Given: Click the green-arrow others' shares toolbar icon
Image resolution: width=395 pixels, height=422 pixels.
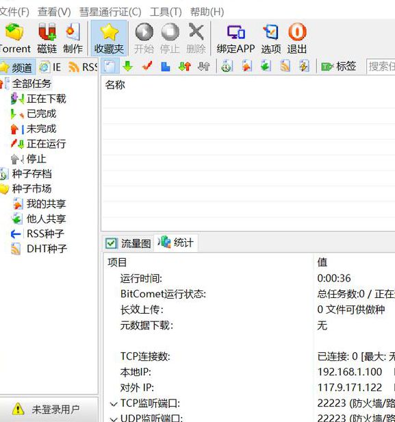Looking at the screenshot, I should [x=266, y=66].
